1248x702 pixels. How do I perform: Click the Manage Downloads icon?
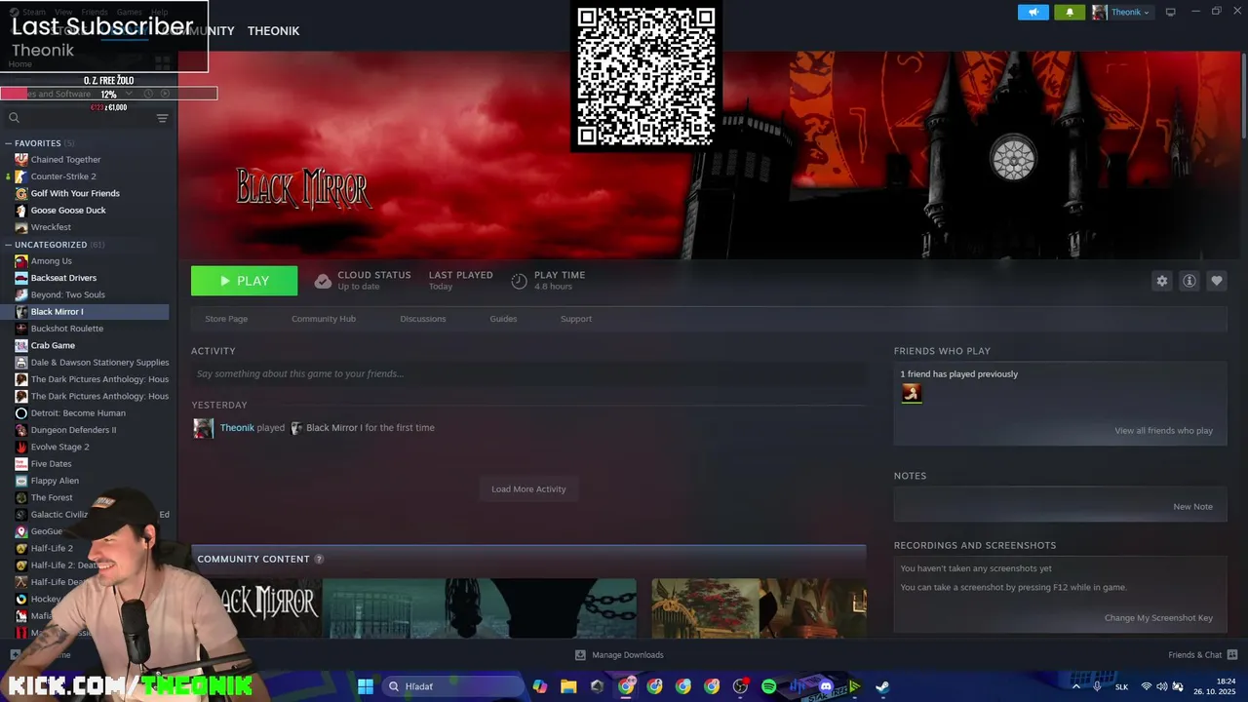[x=580, y=655]
